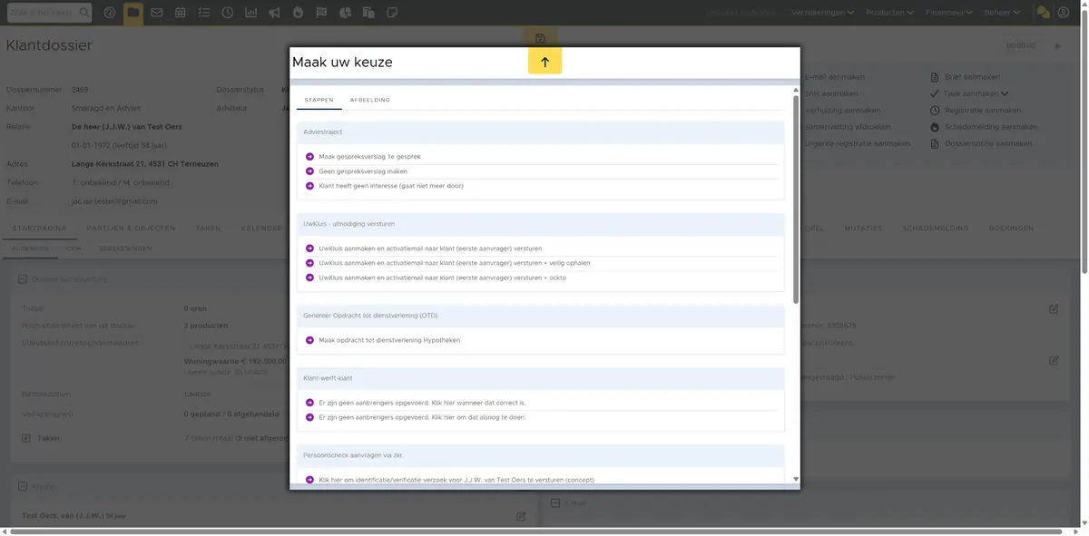
Task: Collapse the Klanten section
Action: (x=23, y=487)
